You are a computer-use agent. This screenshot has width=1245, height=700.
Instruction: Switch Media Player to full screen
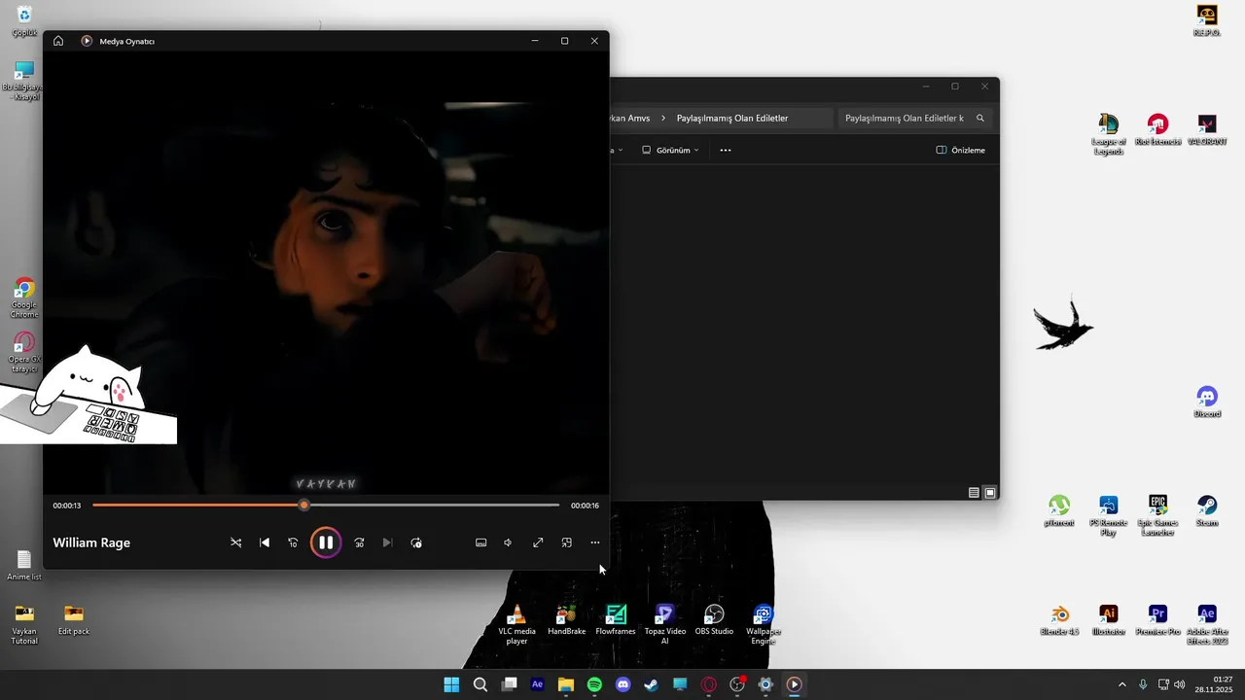pos(538,542)
